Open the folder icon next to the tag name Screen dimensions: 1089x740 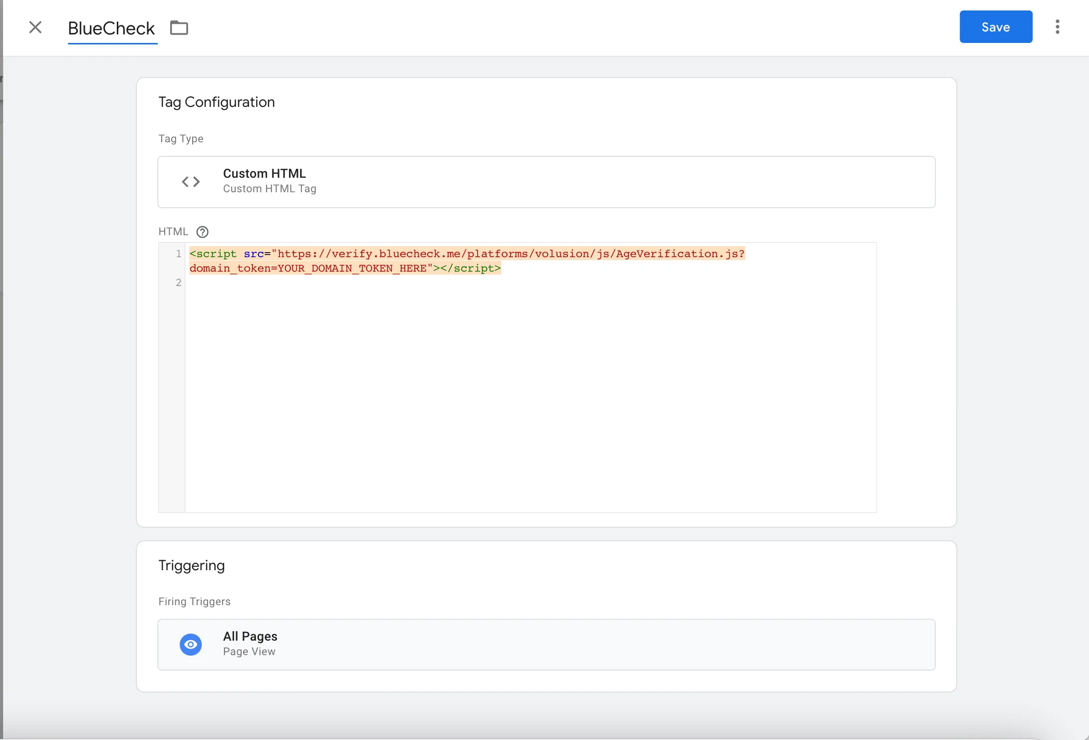[179, 27]
